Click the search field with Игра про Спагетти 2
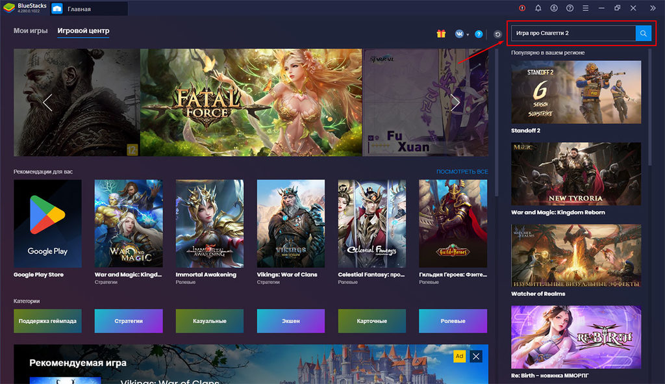This screenshot has height=384, width=665. point(573,33)
